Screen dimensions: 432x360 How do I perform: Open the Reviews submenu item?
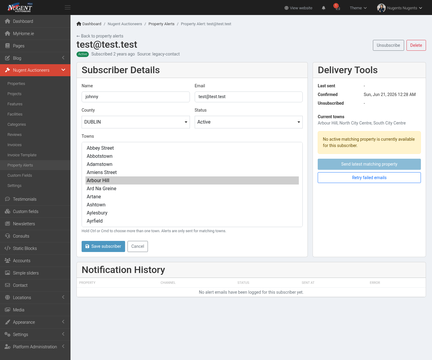[35, 135]
